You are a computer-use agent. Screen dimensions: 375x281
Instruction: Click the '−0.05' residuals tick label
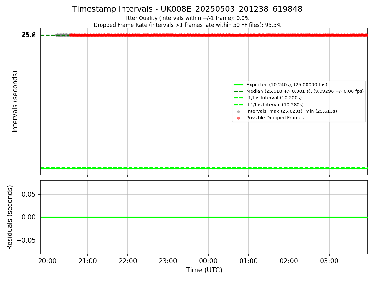coord(26,240)
